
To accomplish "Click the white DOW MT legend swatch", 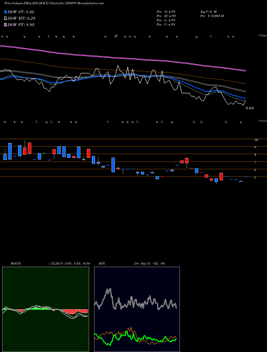I will pyautogui.click(x=5, y=19).
